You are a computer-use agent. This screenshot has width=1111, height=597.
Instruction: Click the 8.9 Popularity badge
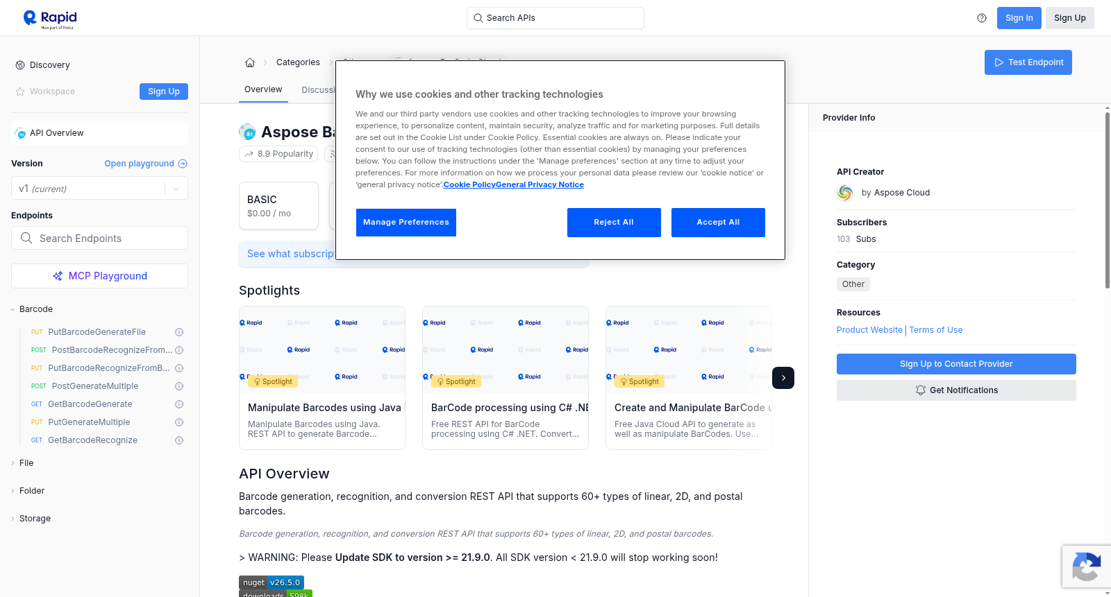[278, 154]
